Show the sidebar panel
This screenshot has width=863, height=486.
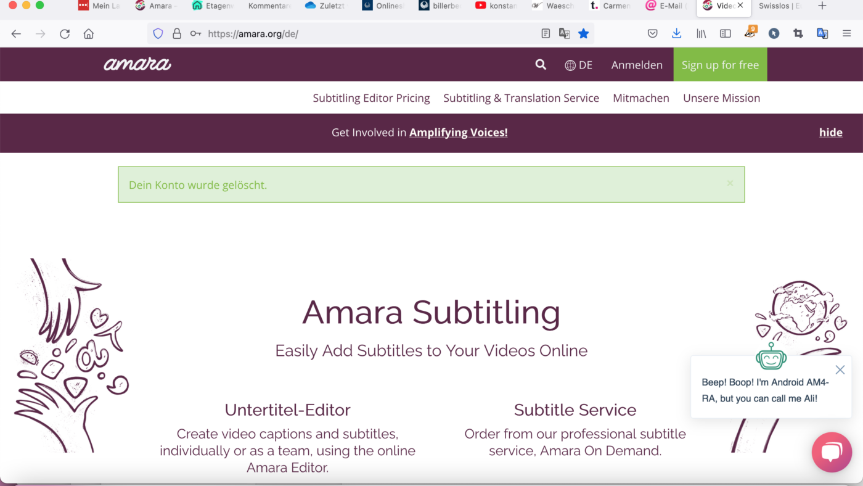click(726, 34)
